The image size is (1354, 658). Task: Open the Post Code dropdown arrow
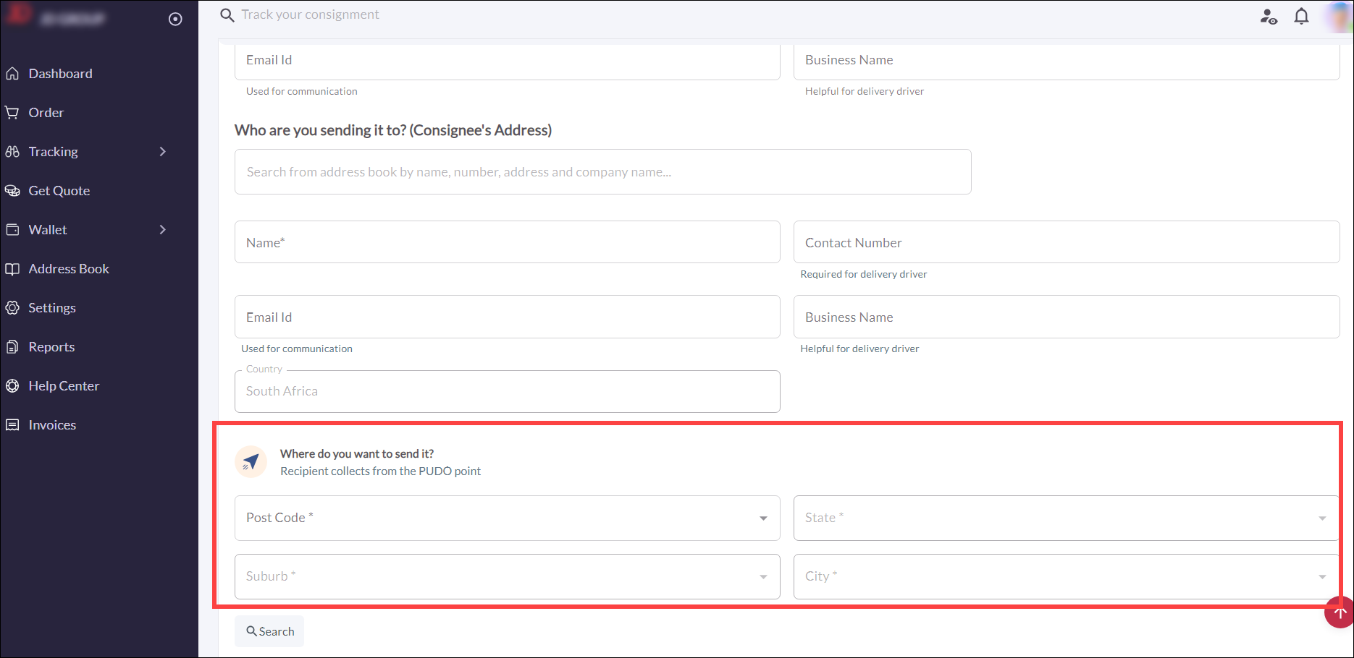coord(763,518)
